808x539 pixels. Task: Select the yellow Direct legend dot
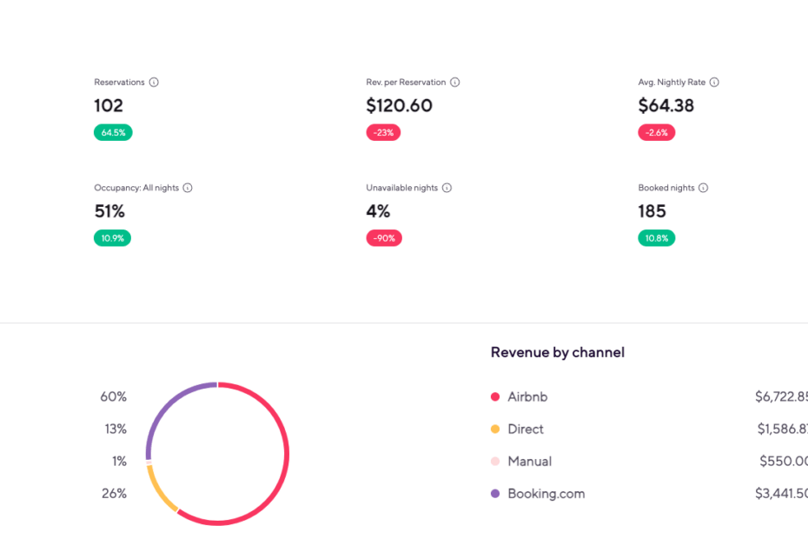(495, 429)
